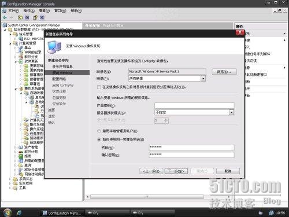Click the 下一步 next button
The width and height of the screenshot is (289, 217).
[176, 171]
